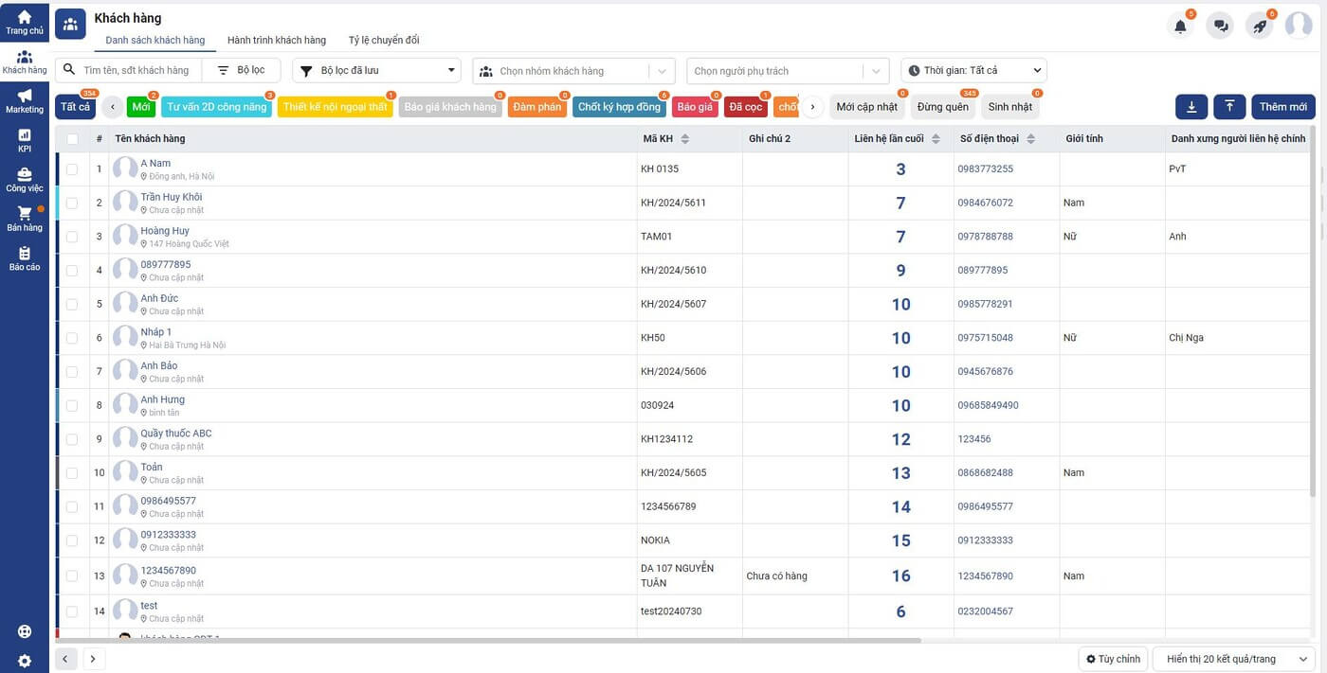
Task: Click the customer name search field
Action: coord(137,71)
